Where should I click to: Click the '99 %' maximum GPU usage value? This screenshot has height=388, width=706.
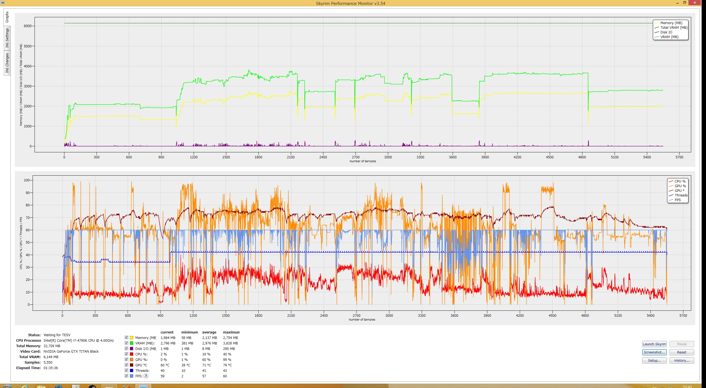coord(227,360)
